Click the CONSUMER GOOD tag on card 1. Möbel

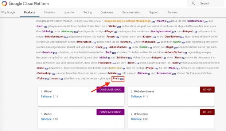click(x=110, y=90)
